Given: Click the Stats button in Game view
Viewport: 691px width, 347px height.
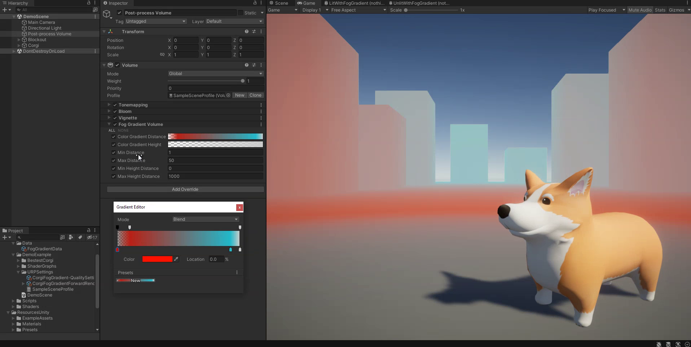Looking at the screenshot, I should point(660,10).
